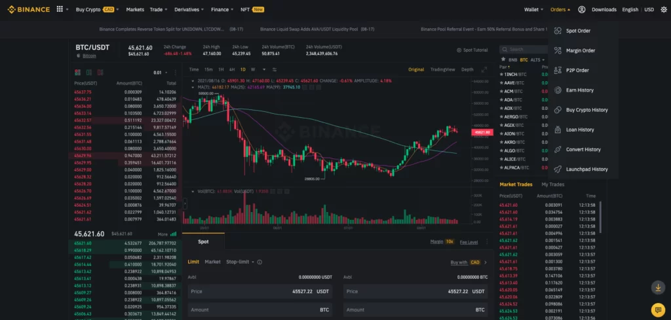Switch to My Trades tab

[x=553, y=185]
